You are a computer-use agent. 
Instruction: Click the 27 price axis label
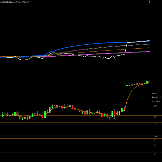155,106
